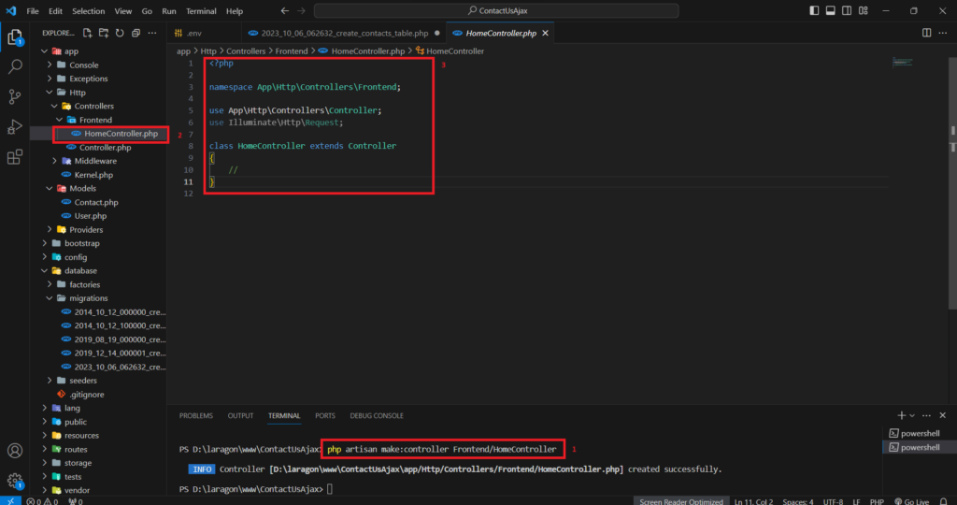The height and width of the screenshot is (505, 957).
Task: Open the Accounts menu icon
Action: point(15,451)
